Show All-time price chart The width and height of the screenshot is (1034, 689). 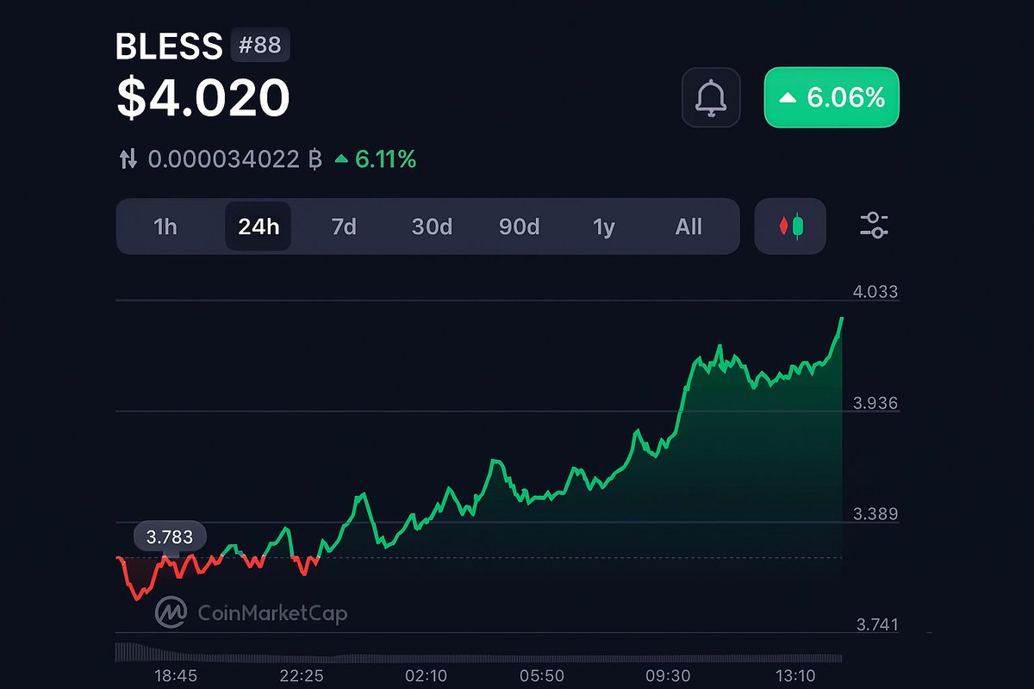tap(688, 227)
